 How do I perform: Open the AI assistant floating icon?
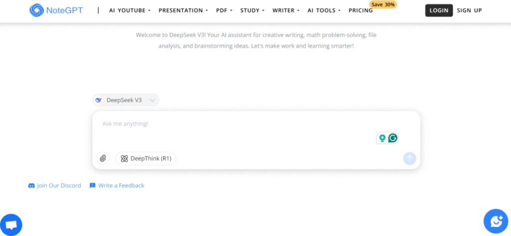click(x=496, y=222)
